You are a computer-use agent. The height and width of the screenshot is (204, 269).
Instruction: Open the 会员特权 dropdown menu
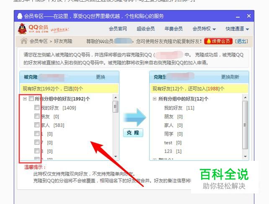[x=204, y=29]
